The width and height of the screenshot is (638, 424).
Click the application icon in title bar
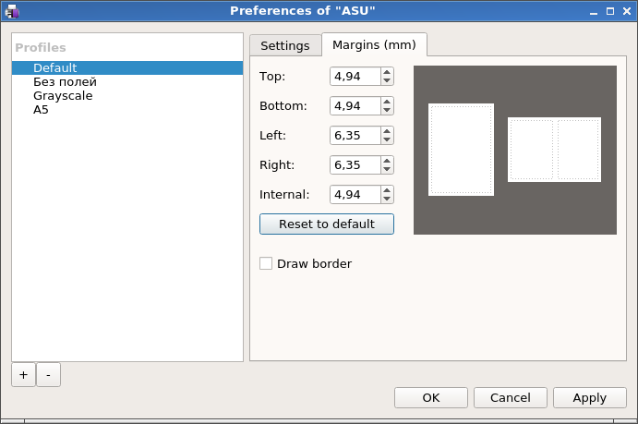(11, 11)
